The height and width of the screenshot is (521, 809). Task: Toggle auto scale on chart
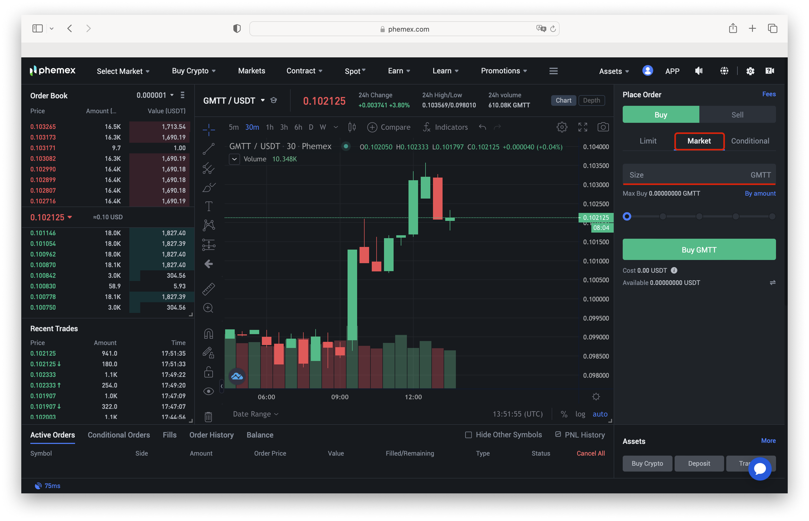(x=600, y=414)
